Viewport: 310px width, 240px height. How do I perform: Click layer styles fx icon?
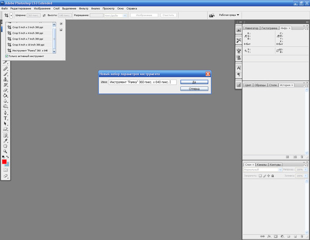269,236
